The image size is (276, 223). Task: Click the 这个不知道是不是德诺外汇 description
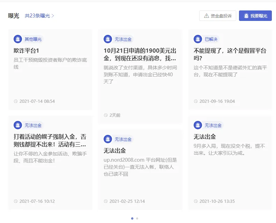click(230, 71)
